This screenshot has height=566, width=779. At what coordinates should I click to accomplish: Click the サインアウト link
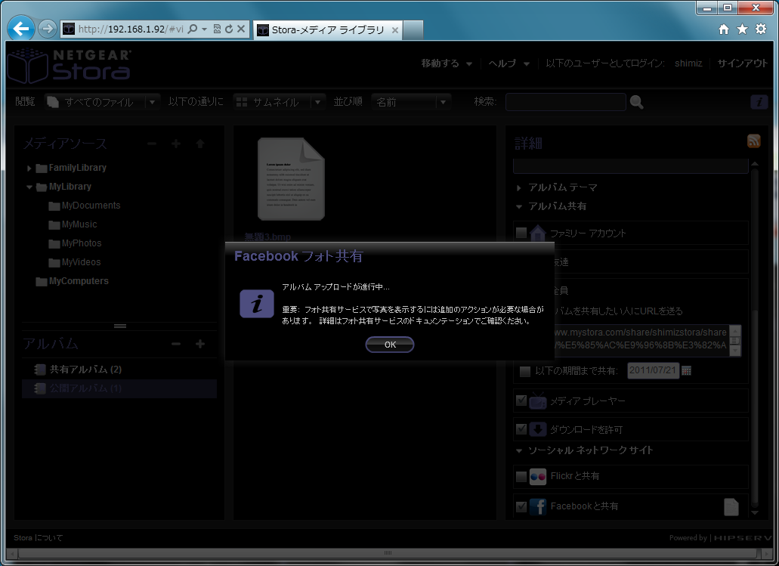pos(742,63)
